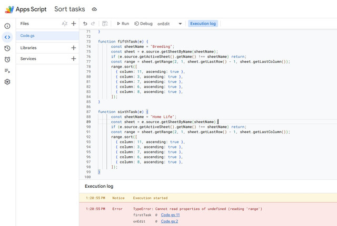Open Project Settings gear icon

pos(7,82)
